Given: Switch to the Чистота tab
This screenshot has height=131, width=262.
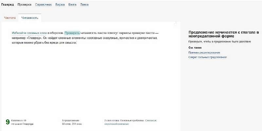Looking at the screenshot, I should tap(10, 18).
